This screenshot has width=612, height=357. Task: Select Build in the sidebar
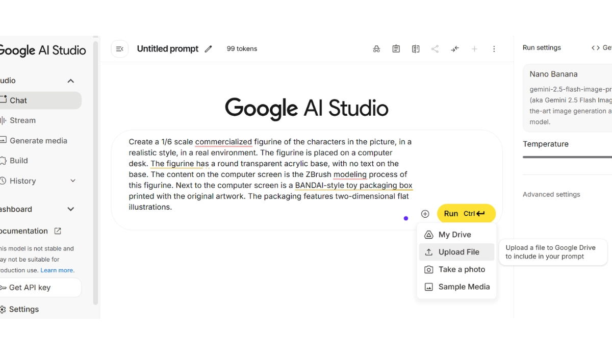tap(19, 160)
